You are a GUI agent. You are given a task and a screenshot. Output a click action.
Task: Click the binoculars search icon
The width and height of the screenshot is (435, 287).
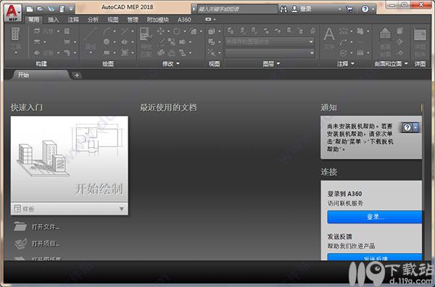click(283, 9)
